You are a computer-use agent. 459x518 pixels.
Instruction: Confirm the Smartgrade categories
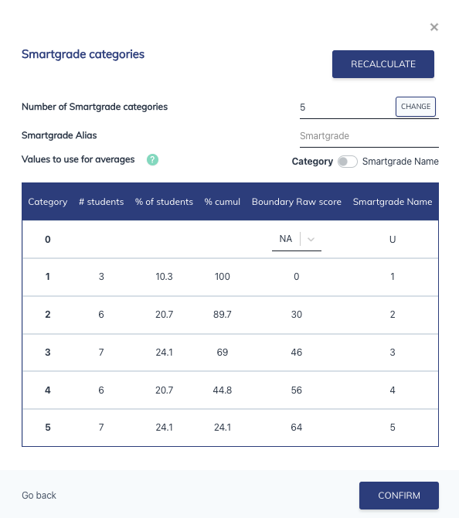coord(399,496)
